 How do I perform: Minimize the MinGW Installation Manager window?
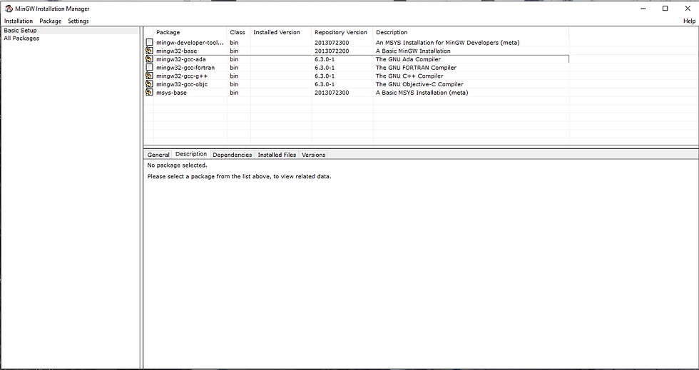(643, 9)
